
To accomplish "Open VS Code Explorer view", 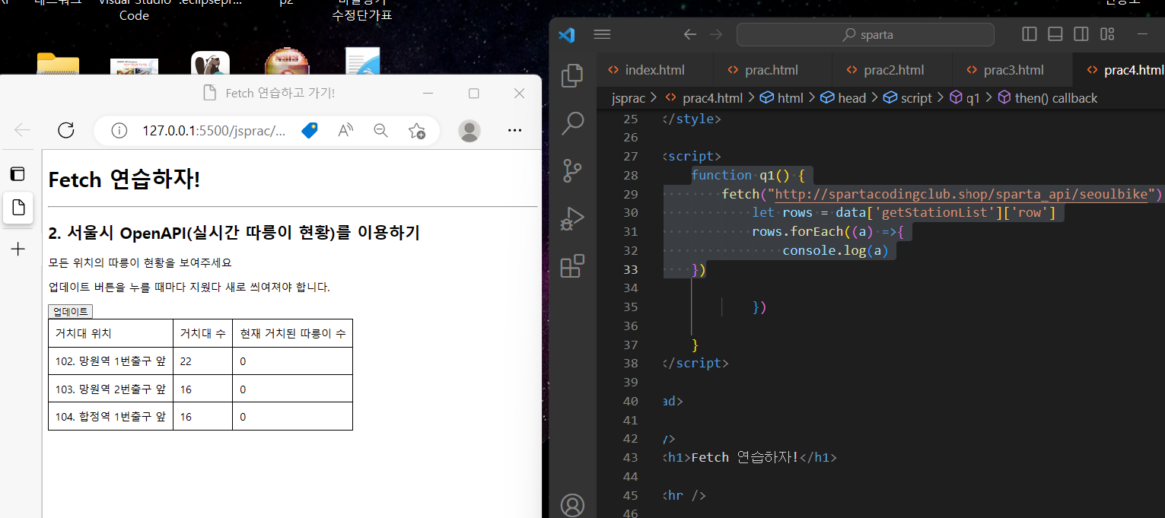I will tap(572, 75).
